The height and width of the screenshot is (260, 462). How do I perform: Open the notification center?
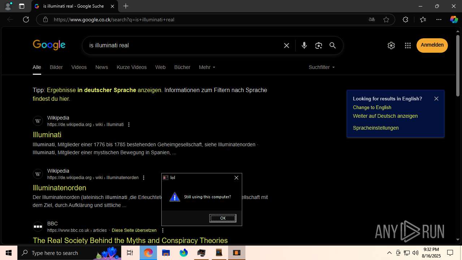click(450, 253)
